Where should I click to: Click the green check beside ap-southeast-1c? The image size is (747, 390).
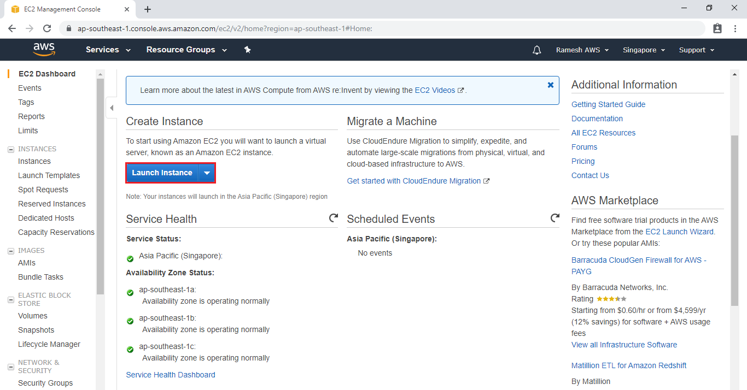(130, 350)
